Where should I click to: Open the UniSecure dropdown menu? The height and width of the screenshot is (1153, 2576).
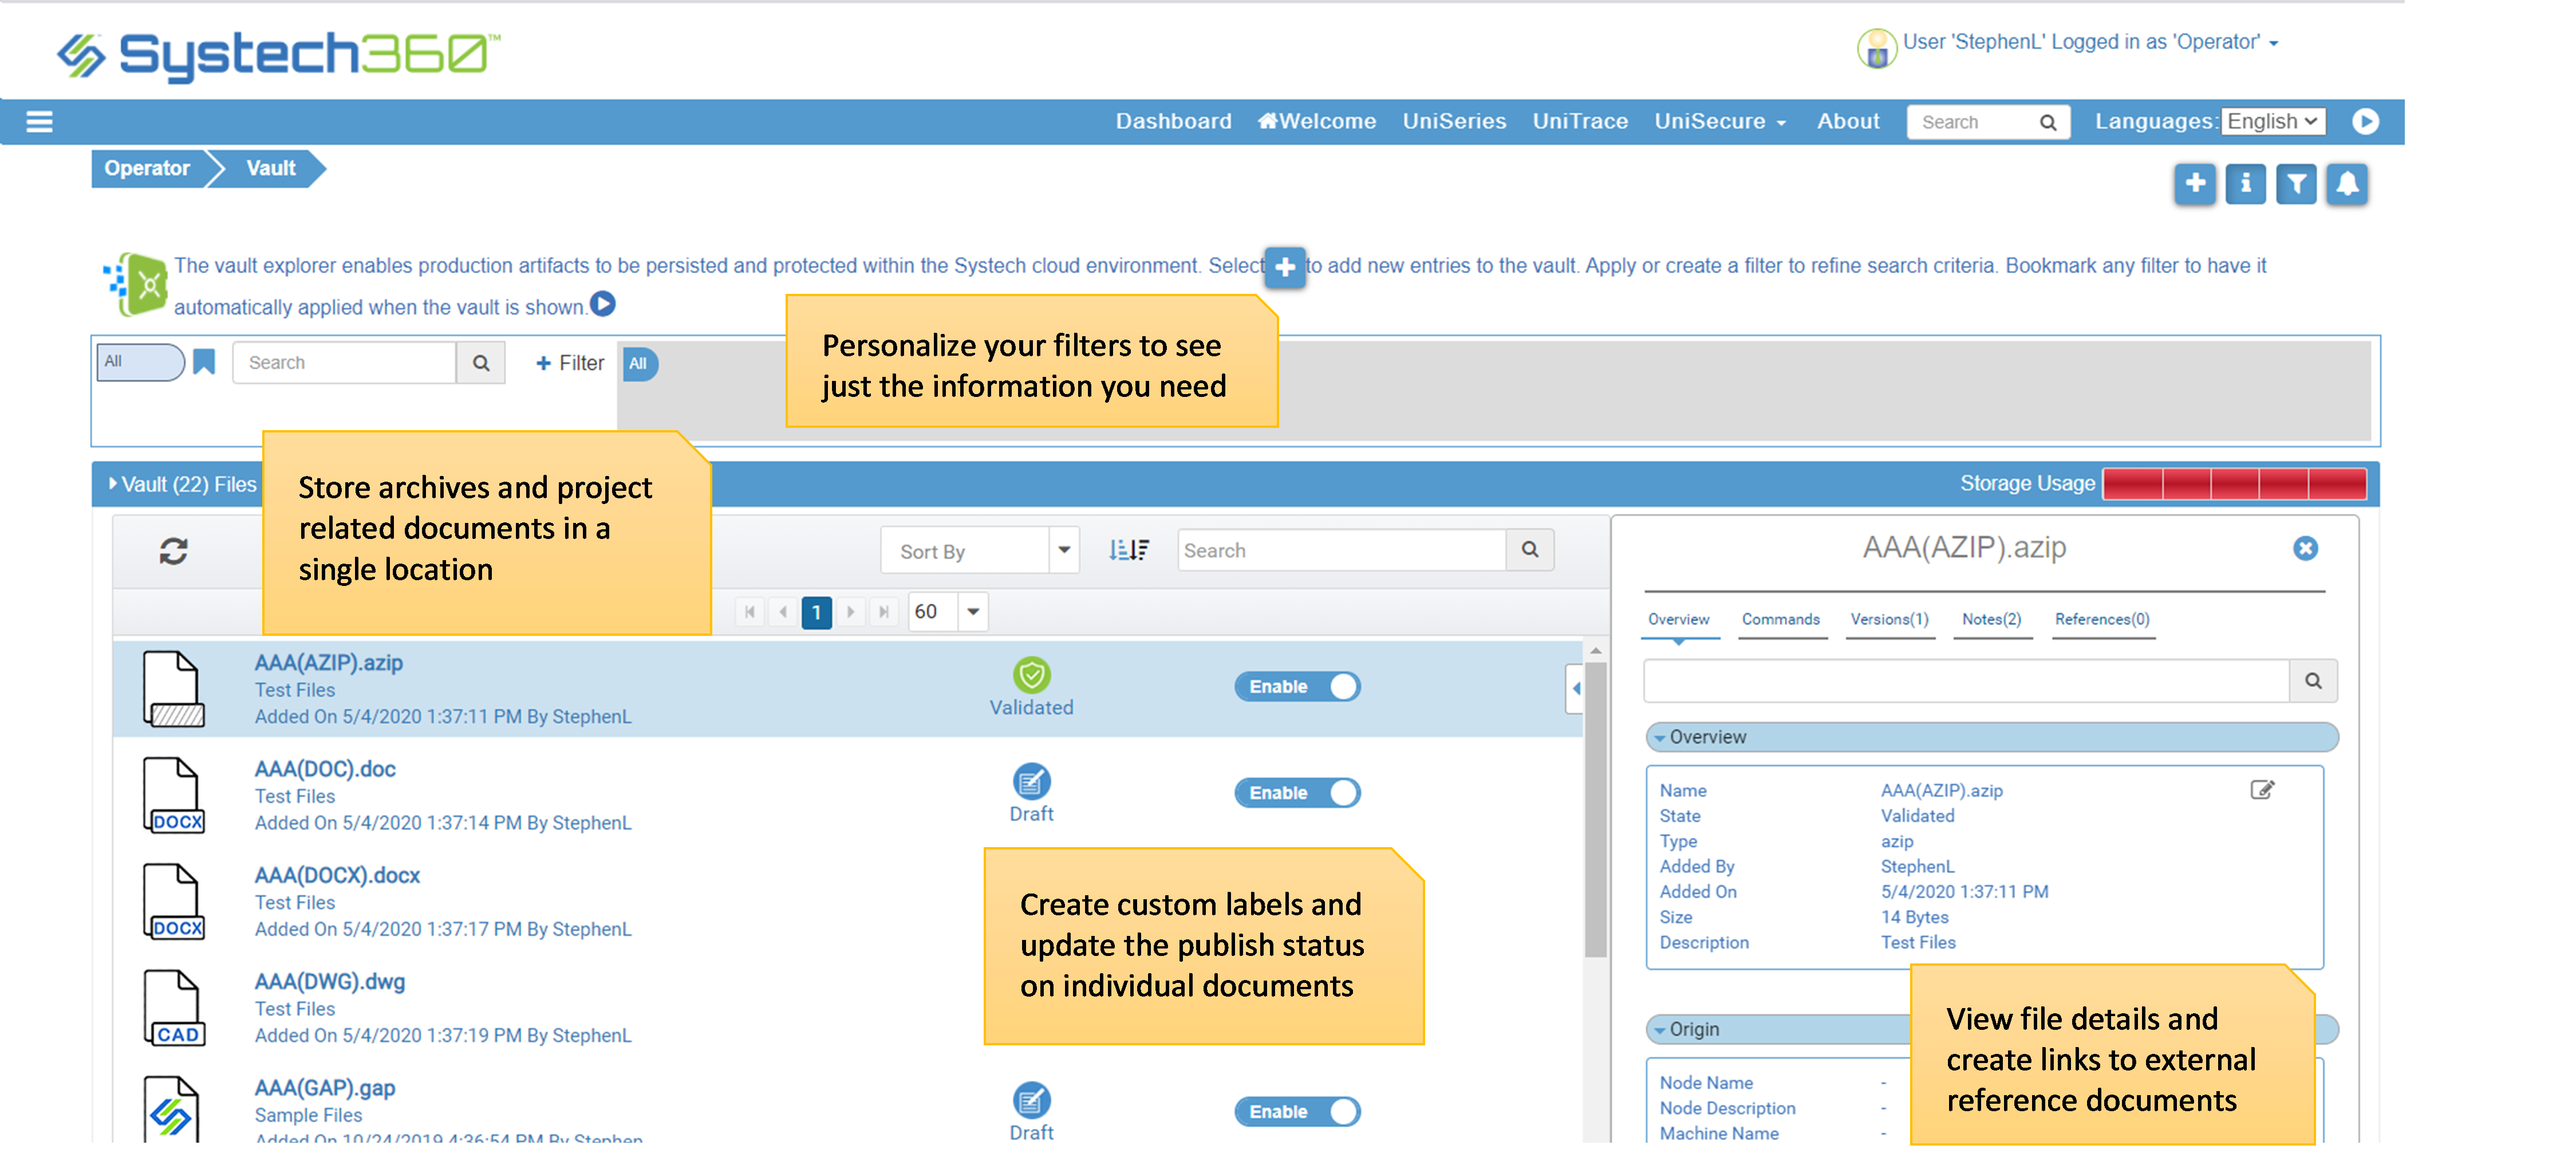click(1720, 121)
